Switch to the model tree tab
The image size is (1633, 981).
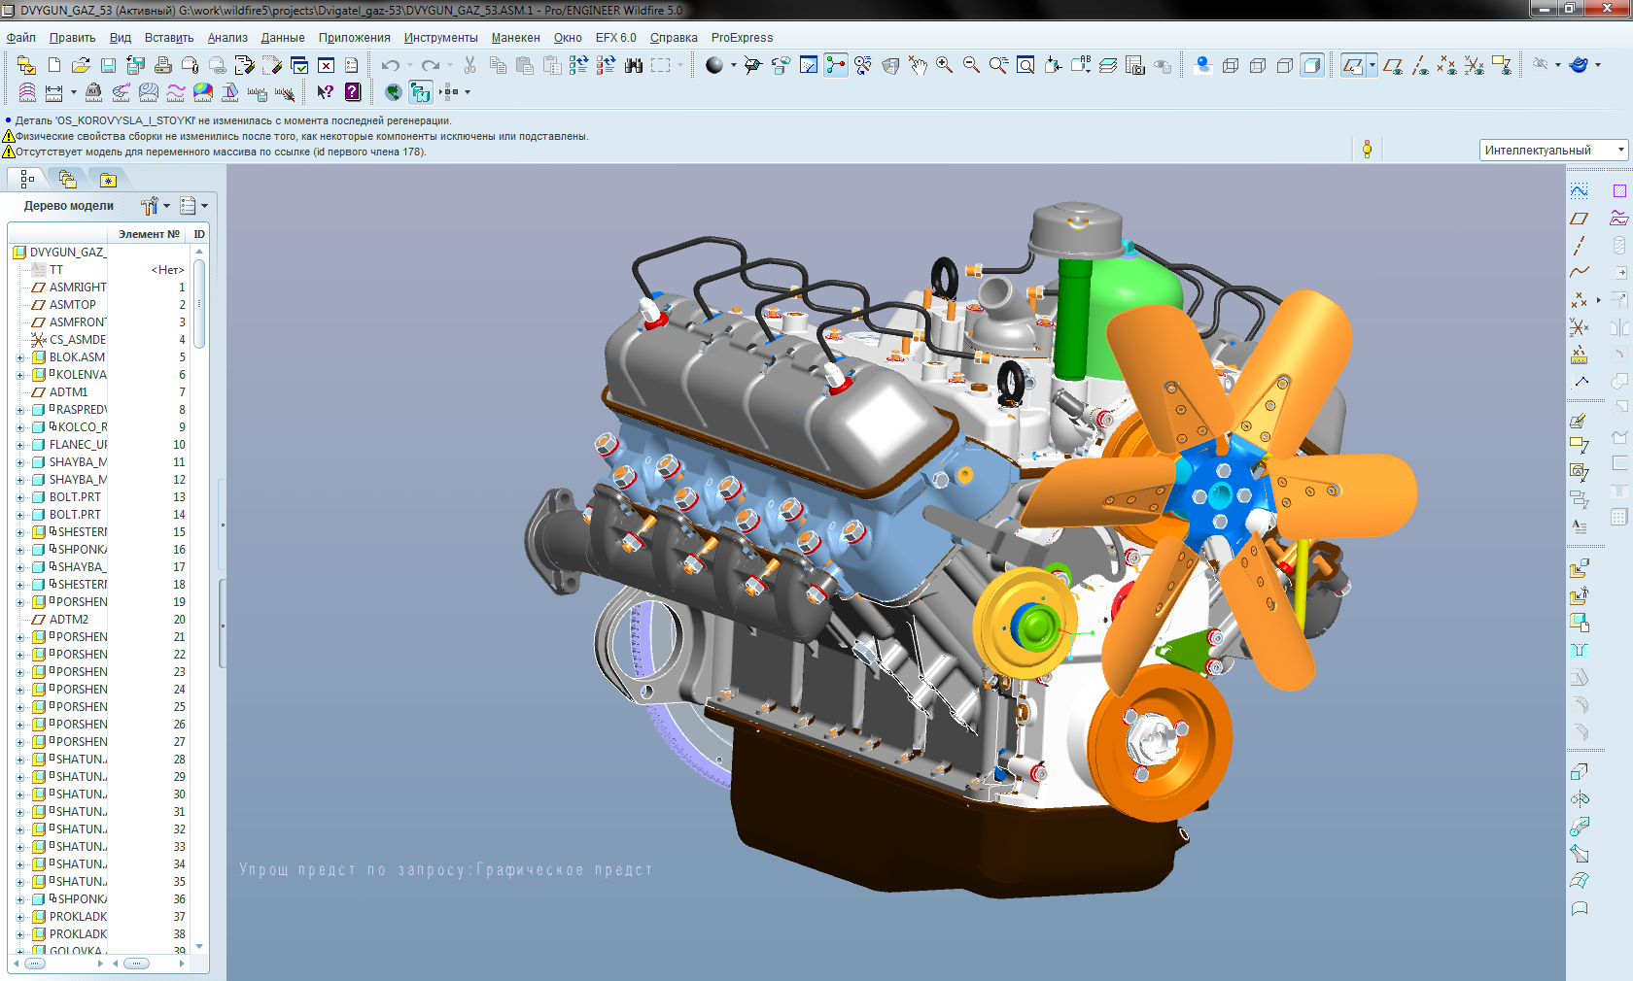(27, 179)
